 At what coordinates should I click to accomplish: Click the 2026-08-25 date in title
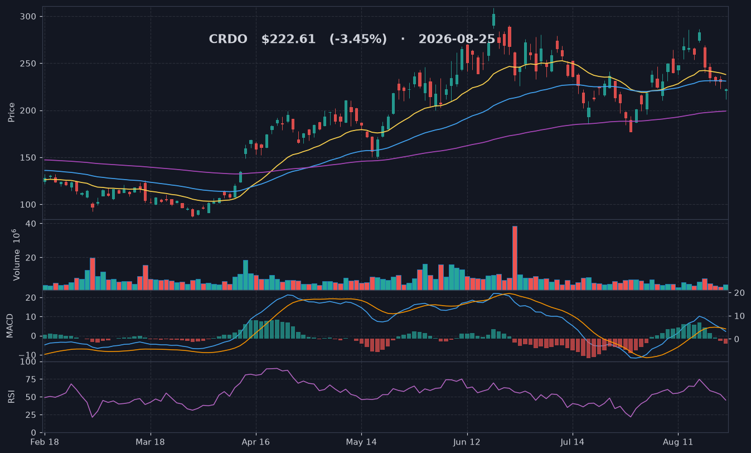tap(457, 40)
